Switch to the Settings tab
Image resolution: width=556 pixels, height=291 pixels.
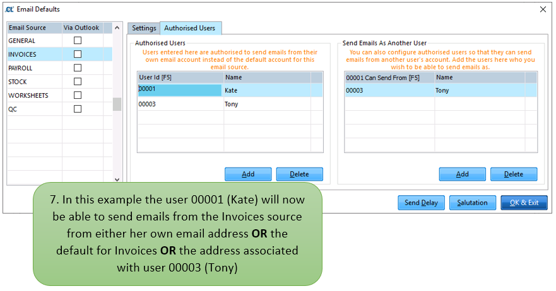(144, 28)
